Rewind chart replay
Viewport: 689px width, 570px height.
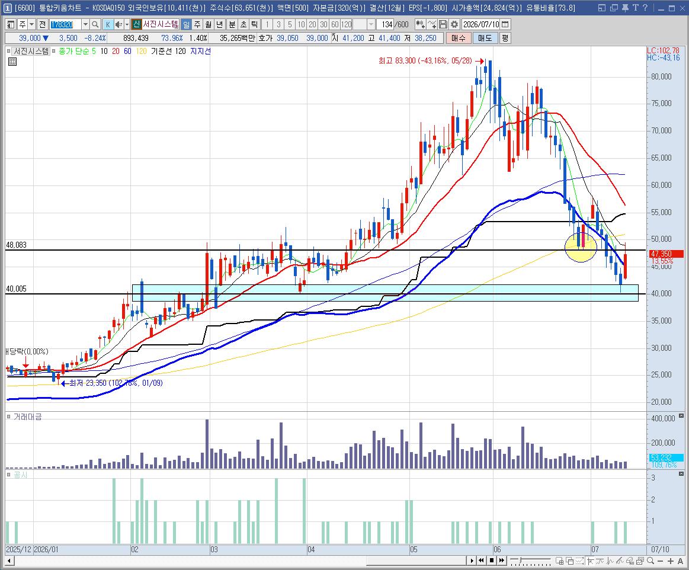click(x=481, y=561)
